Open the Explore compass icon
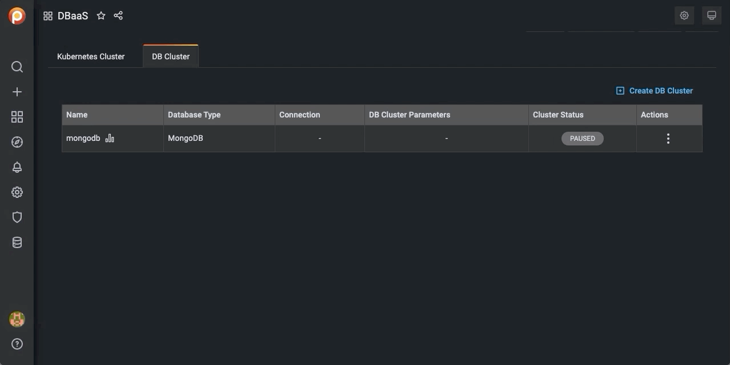The width and height of the screenshot is (730, 365). pyautogui.click(x=17, y=142)
